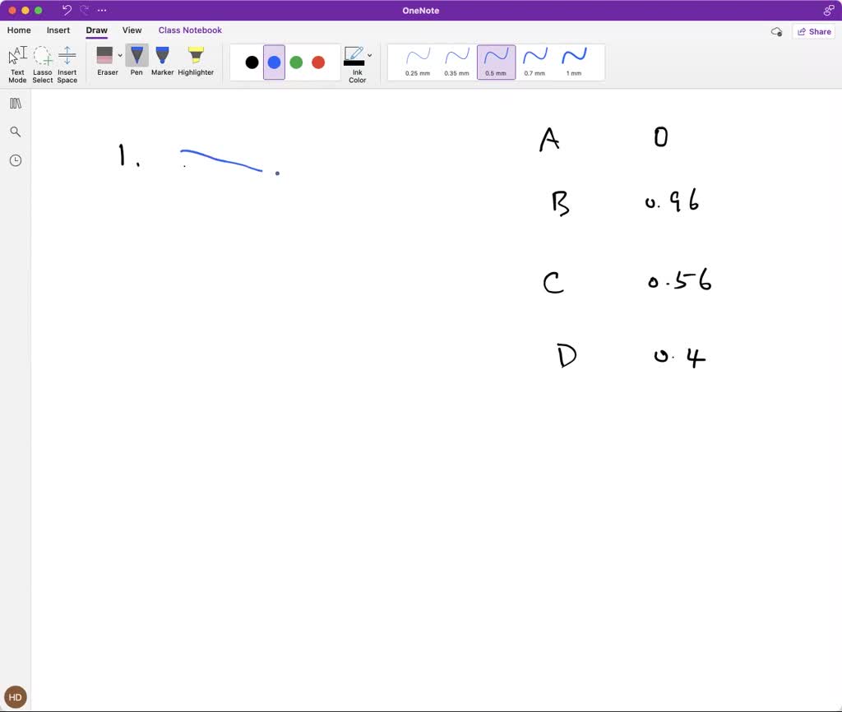The width and height of the screenshot is (842, 712).
Task: Open the recent notes clock icon
Action: (16, 160)
